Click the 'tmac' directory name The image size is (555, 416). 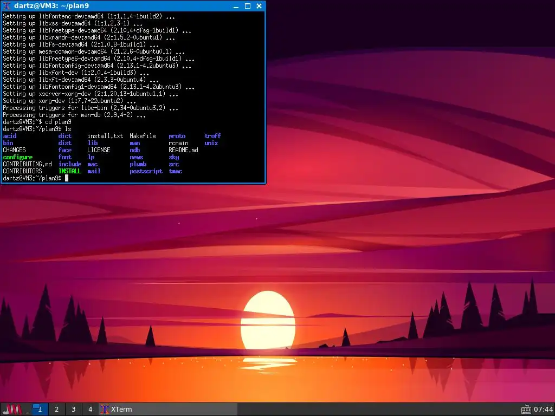(x=175, y=171)
